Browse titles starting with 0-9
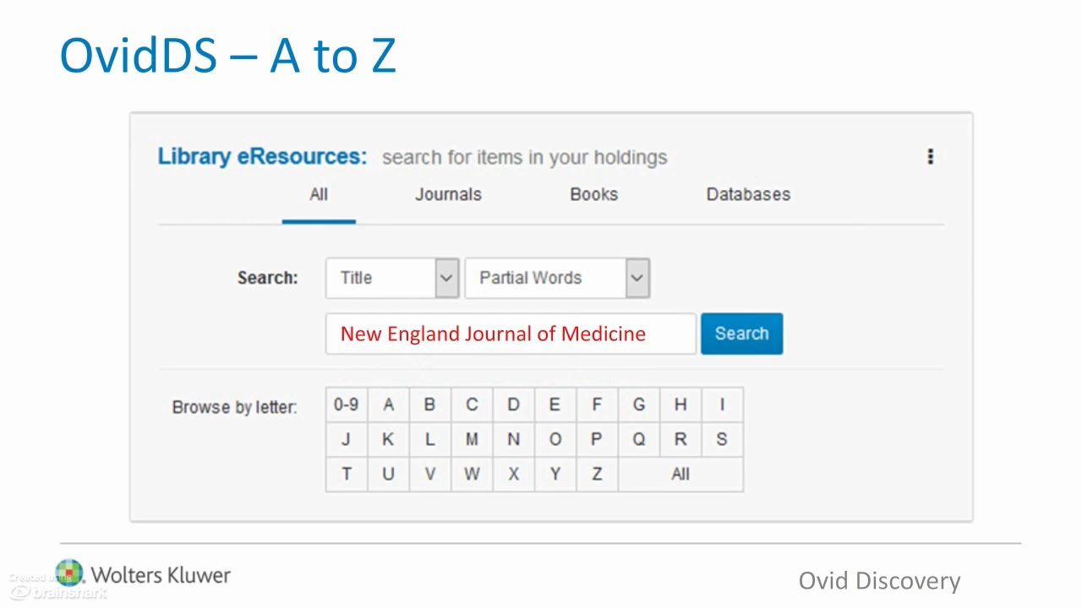 tap(346, 404)
